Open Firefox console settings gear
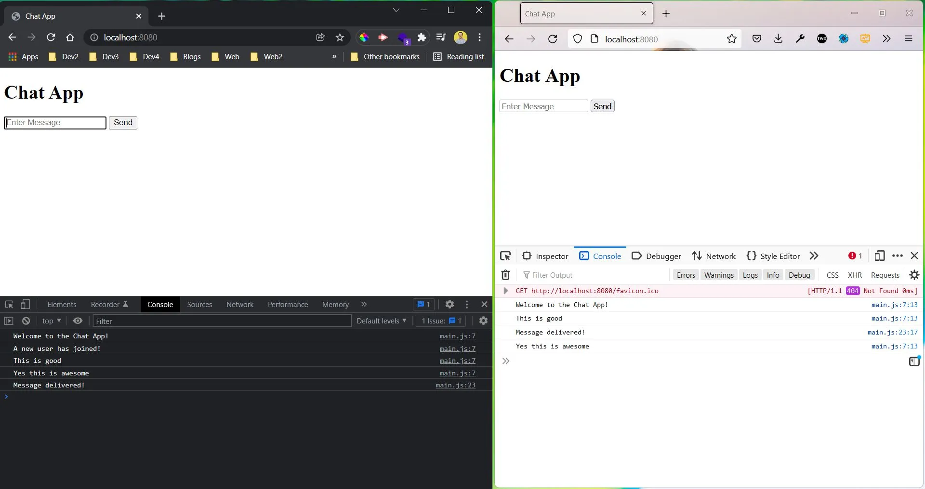The image size is (925, 489). 914,275
